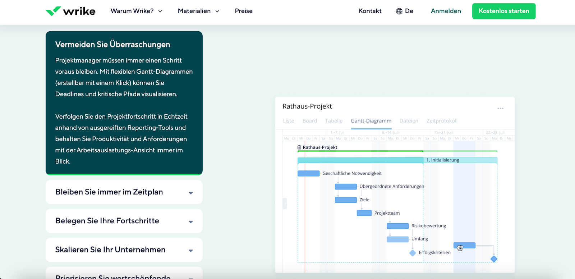Click the 8.–14. Juli week header

390,133
